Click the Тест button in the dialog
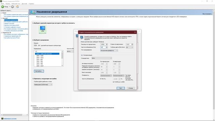215x121 pixels. pos(121,88)
